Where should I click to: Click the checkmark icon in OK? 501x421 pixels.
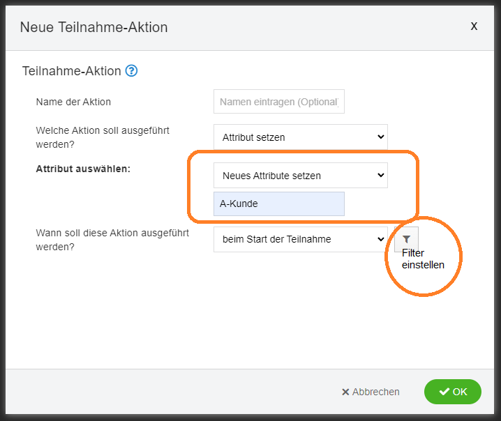click(444, 392)
